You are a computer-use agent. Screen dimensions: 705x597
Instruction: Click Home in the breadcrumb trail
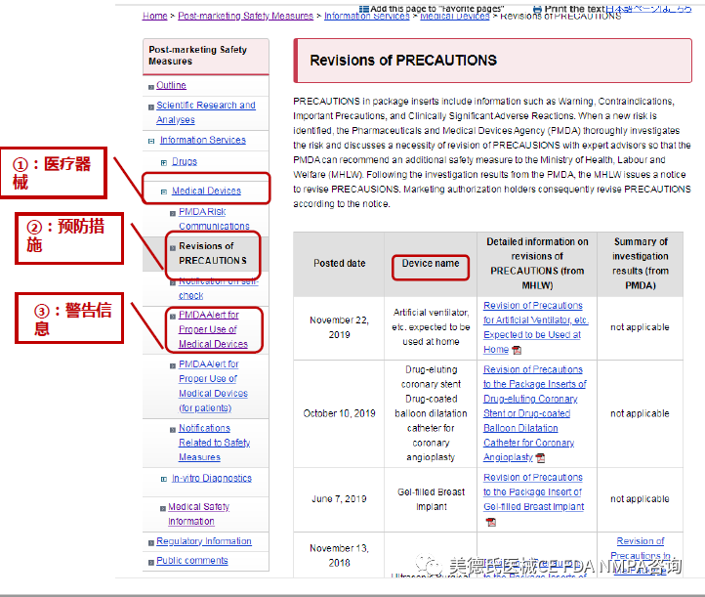coord(154,16)
